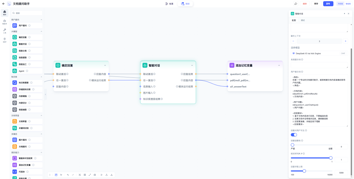The height and width of the screenshot is (179, 354).
Task: Focus the module search box
Action: coord(27,13)
